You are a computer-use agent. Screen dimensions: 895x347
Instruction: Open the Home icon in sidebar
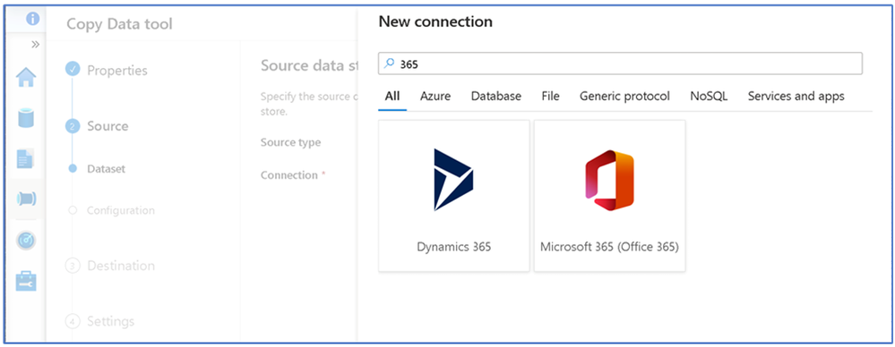tap(26, 77)
